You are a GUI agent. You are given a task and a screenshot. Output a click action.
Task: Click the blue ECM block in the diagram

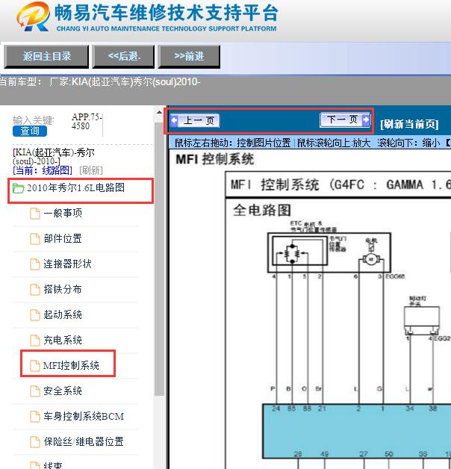point(357,431)
